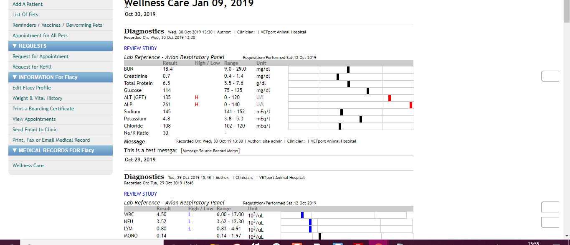Open Print, Fax or Email Medical Record

pyautogui.click(x=51, y=140)
